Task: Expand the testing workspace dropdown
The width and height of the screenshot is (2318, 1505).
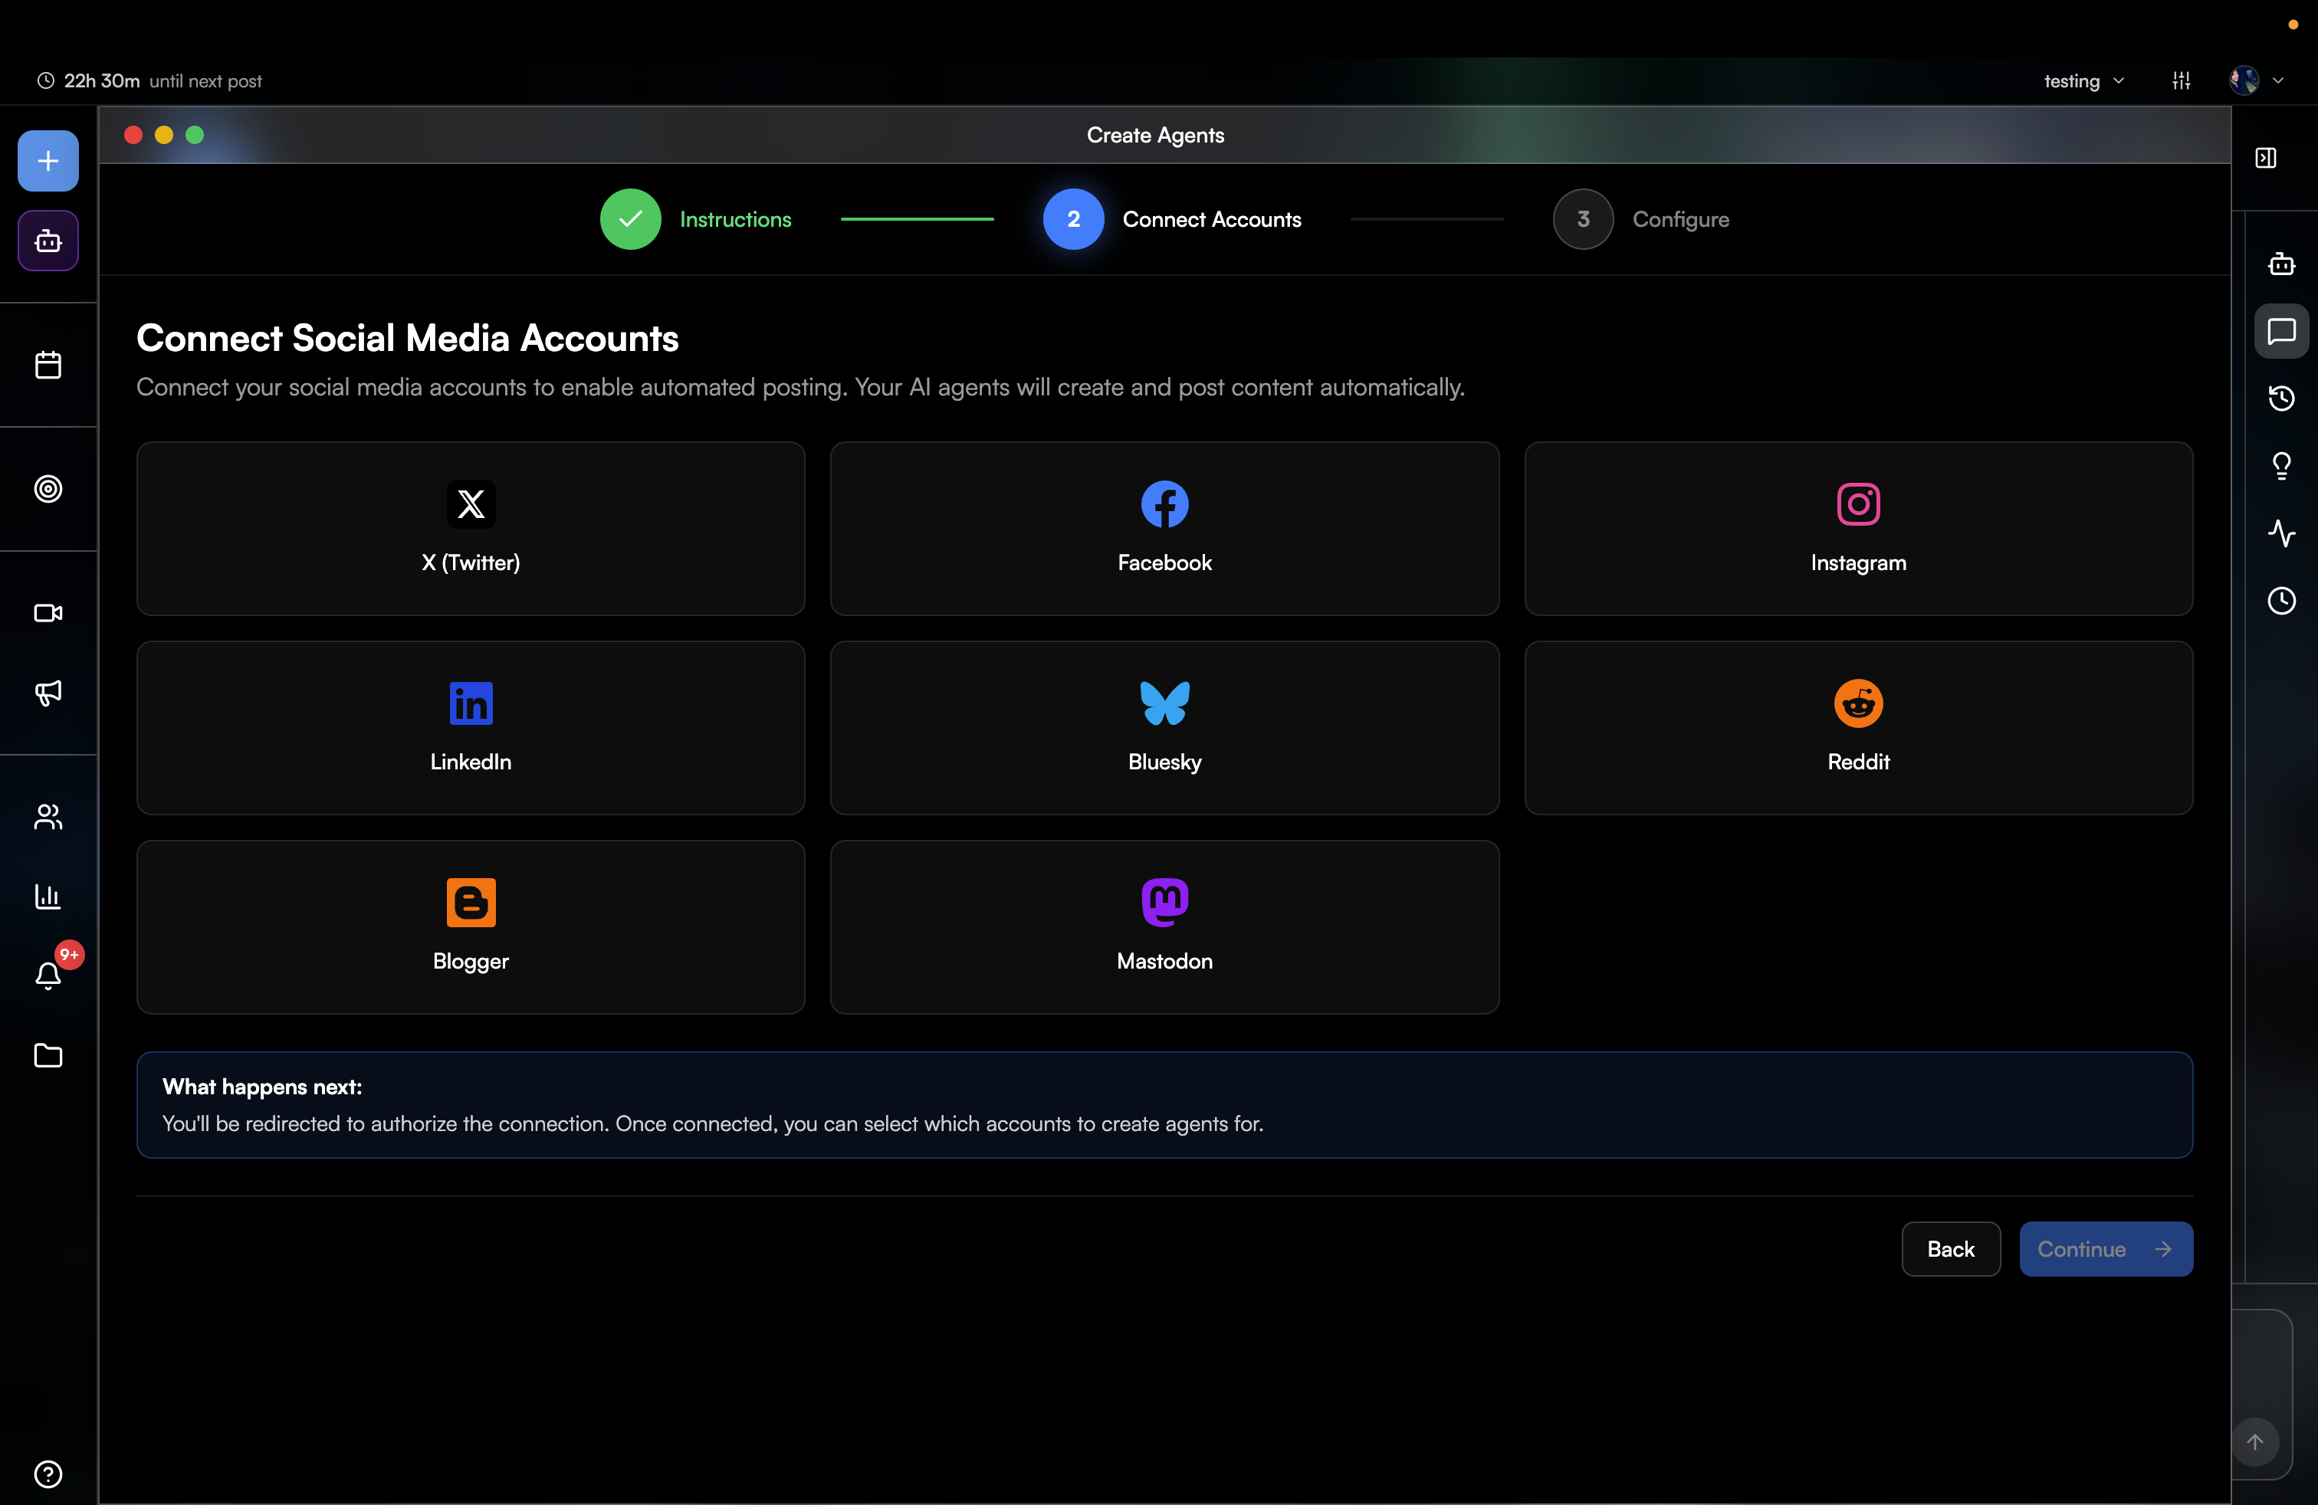Action: 2083,80
